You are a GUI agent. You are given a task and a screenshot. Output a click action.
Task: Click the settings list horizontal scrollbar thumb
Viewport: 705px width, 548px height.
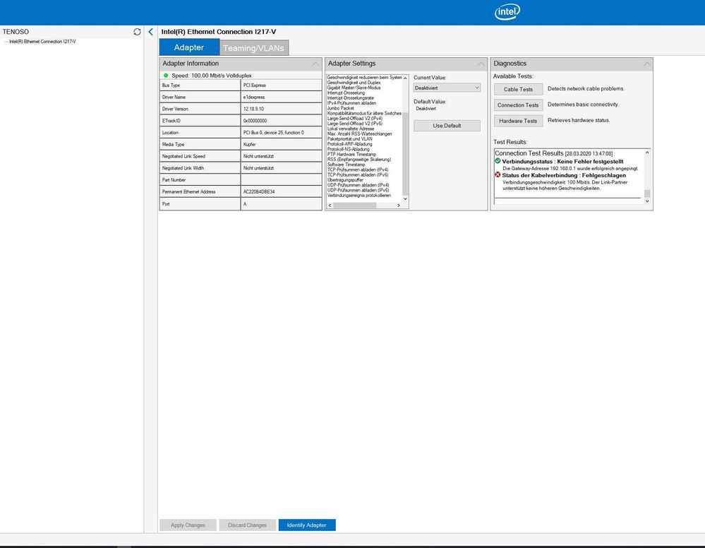[x=355, y=205]
